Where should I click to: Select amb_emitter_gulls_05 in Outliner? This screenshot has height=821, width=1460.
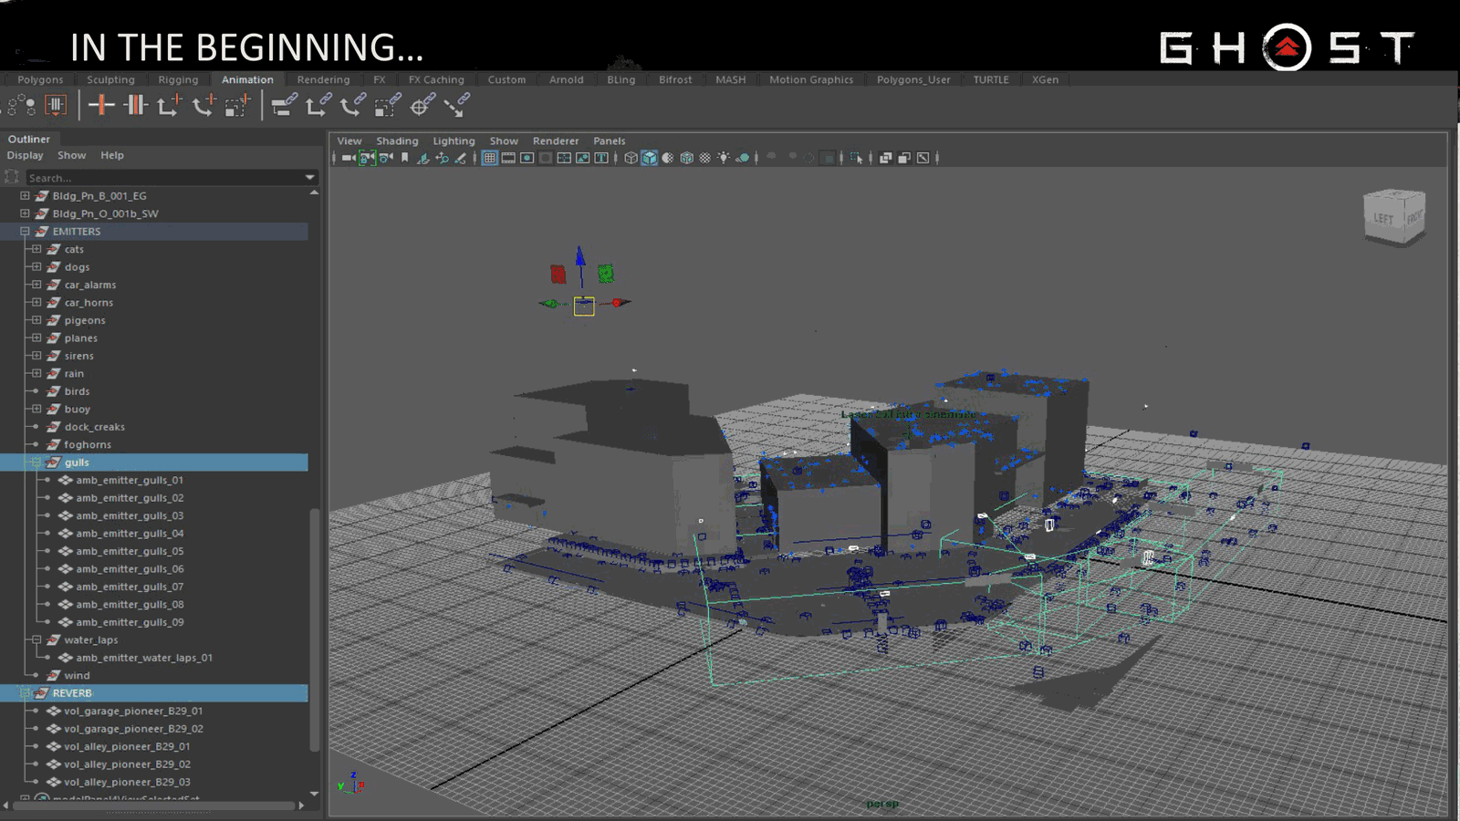130,551
